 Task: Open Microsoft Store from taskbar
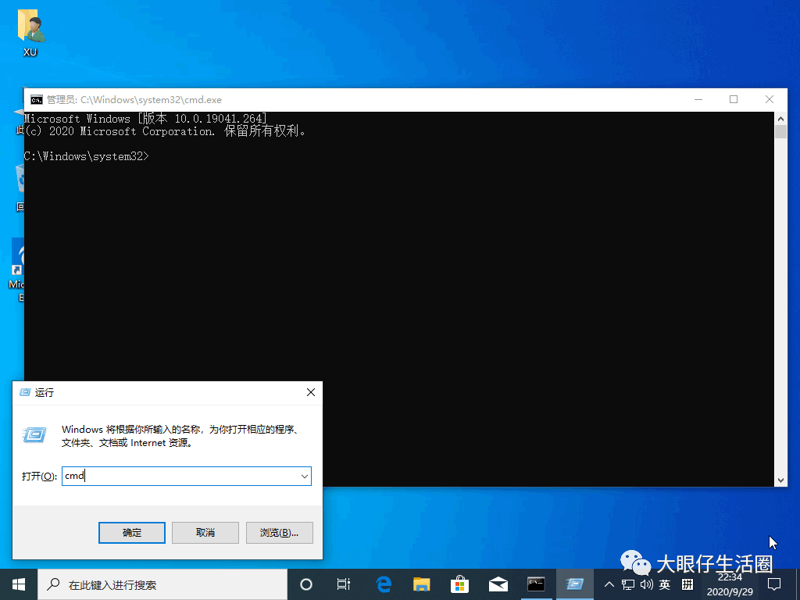click(459, 584)
